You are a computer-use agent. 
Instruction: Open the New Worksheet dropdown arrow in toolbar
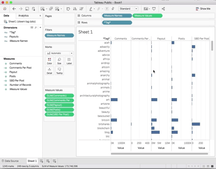[46, 9]
